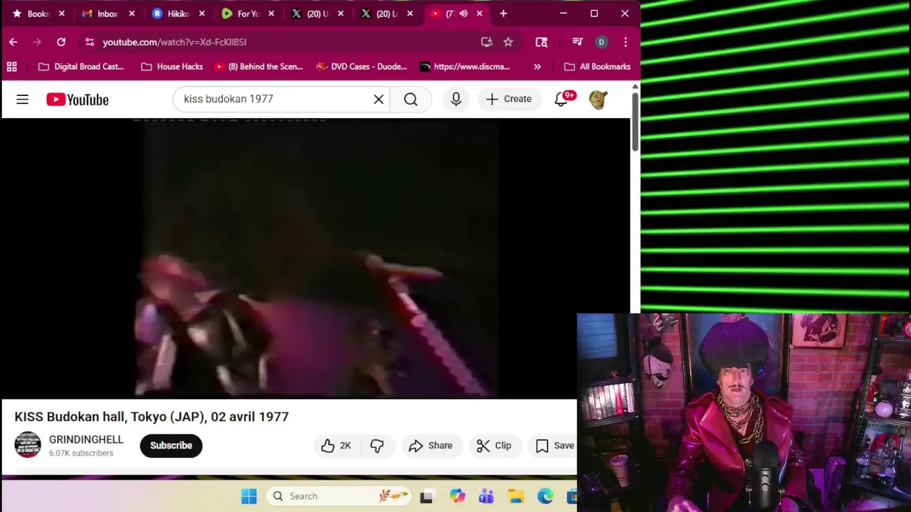The image size is (911, 512).
Task: Expand hidden bookmarks with the double chevron
Action: (x=537, y=66)
